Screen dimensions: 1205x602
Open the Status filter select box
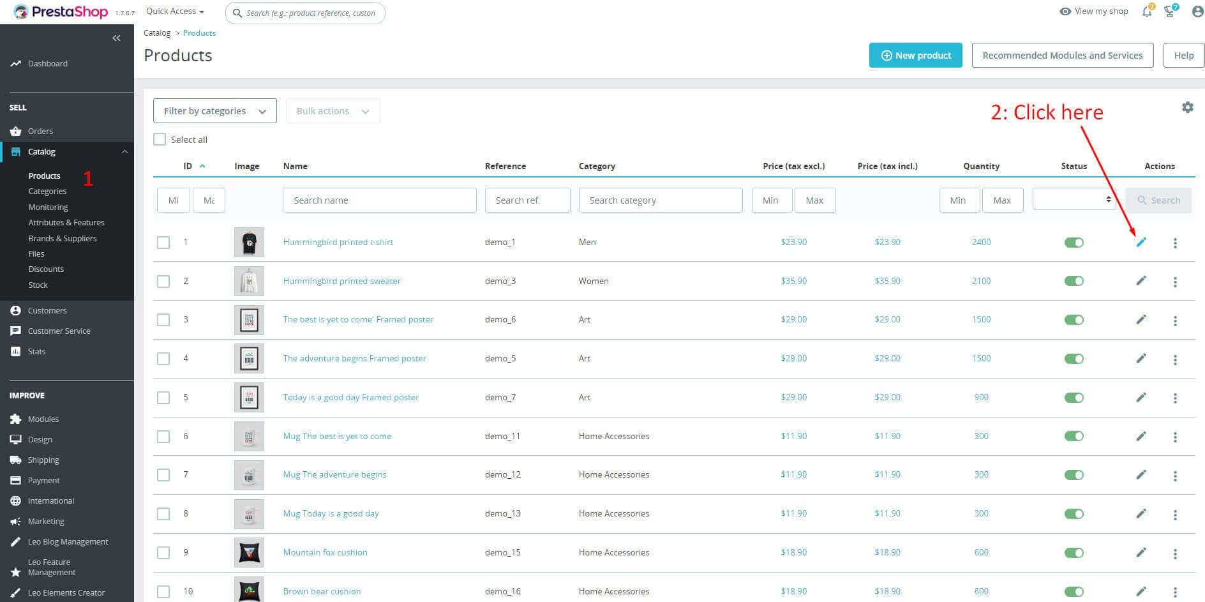pos(1074,199)
